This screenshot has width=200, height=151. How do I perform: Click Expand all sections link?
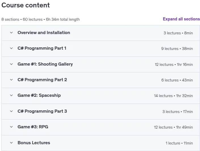181,19
